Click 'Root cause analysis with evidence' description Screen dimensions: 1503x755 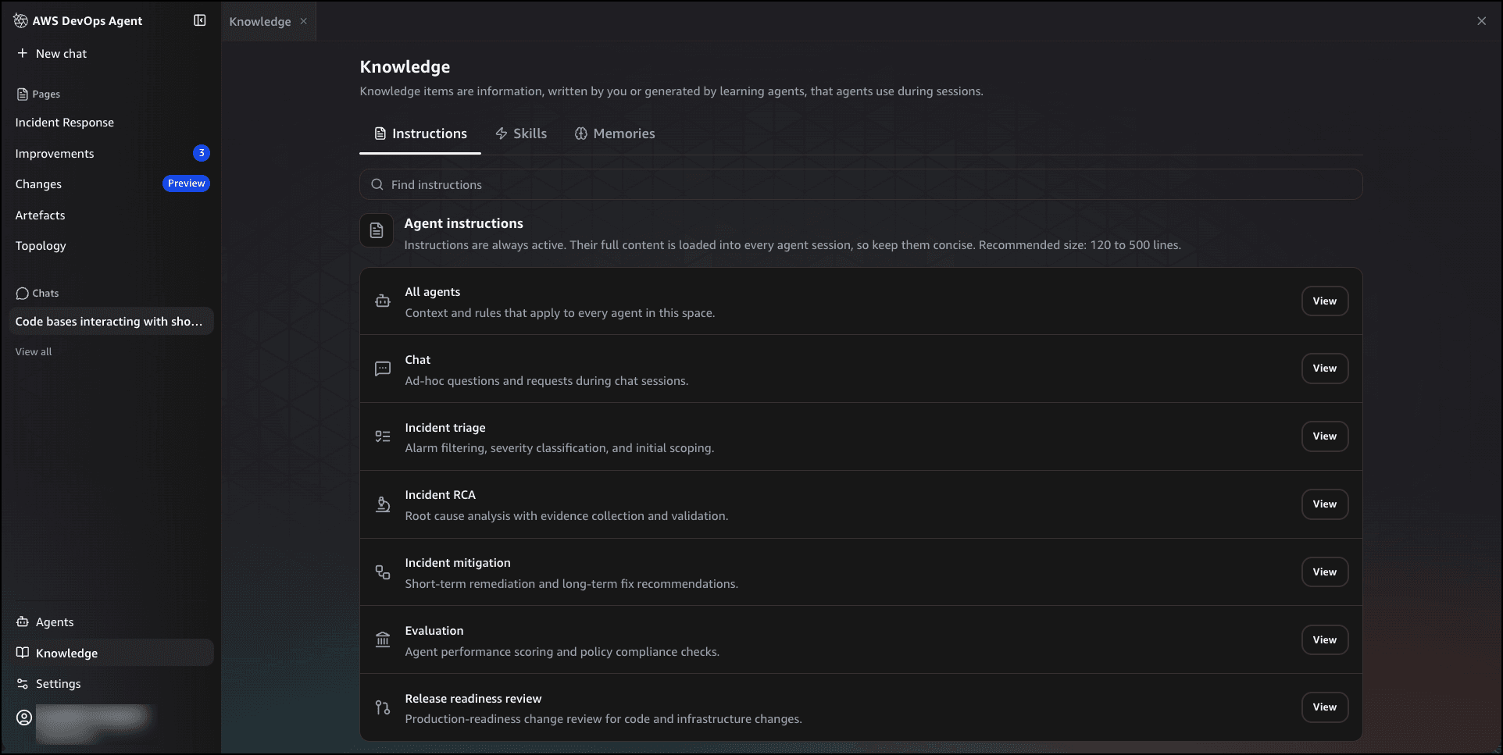(x=566, y=516)
